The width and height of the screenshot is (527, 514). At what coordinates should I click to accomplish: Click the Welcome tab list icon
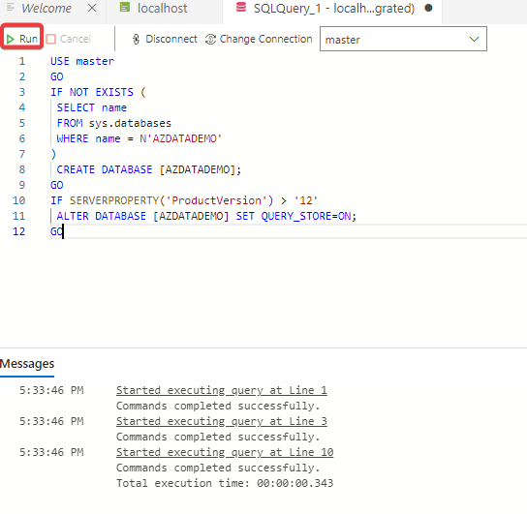(11, 7)
